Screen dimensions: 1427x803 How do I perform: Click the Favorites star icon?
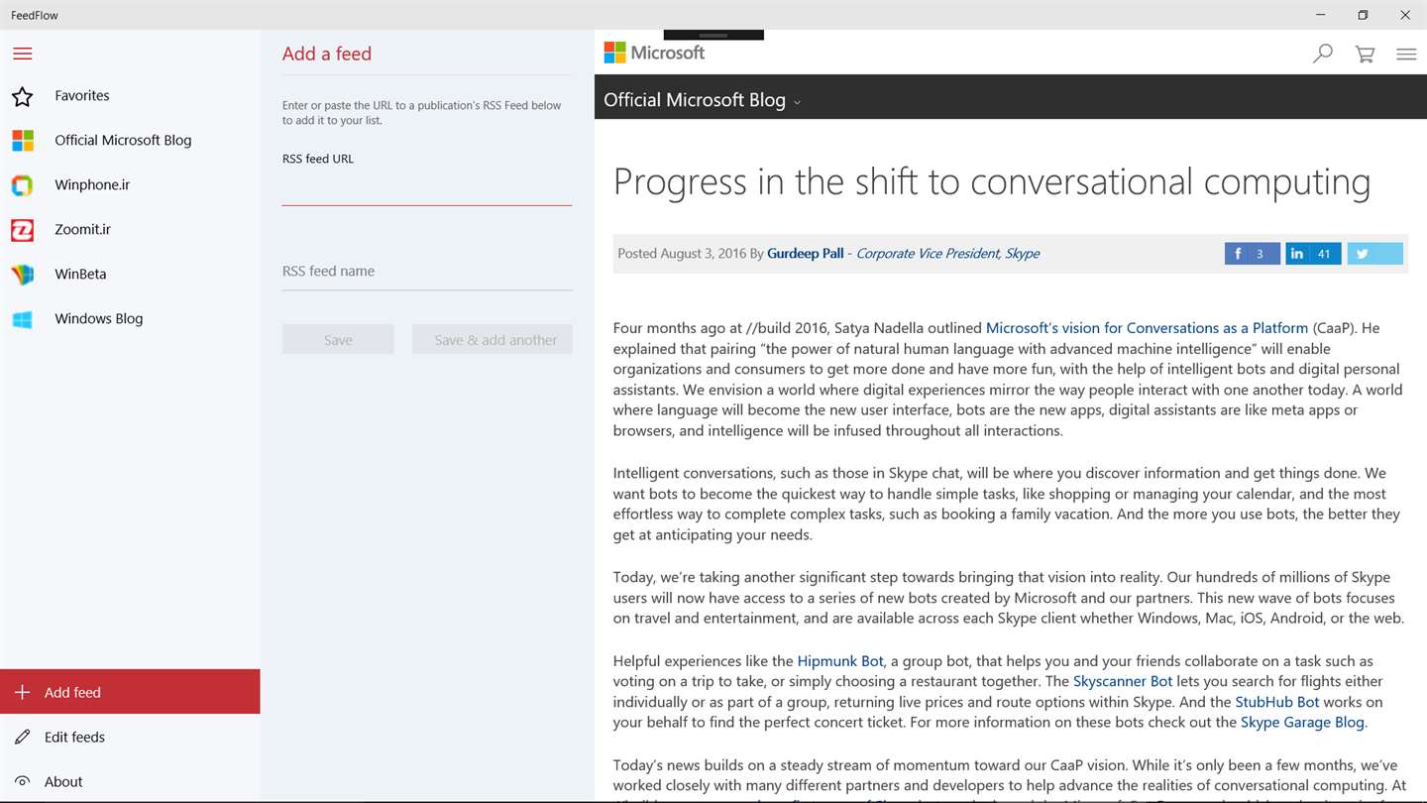coord(23,96)
